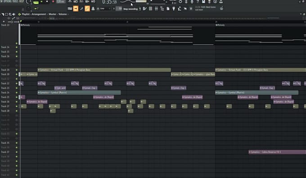Select Track 28 header label
The width and height of the screenshot is (306, 178).
(5, 111)
